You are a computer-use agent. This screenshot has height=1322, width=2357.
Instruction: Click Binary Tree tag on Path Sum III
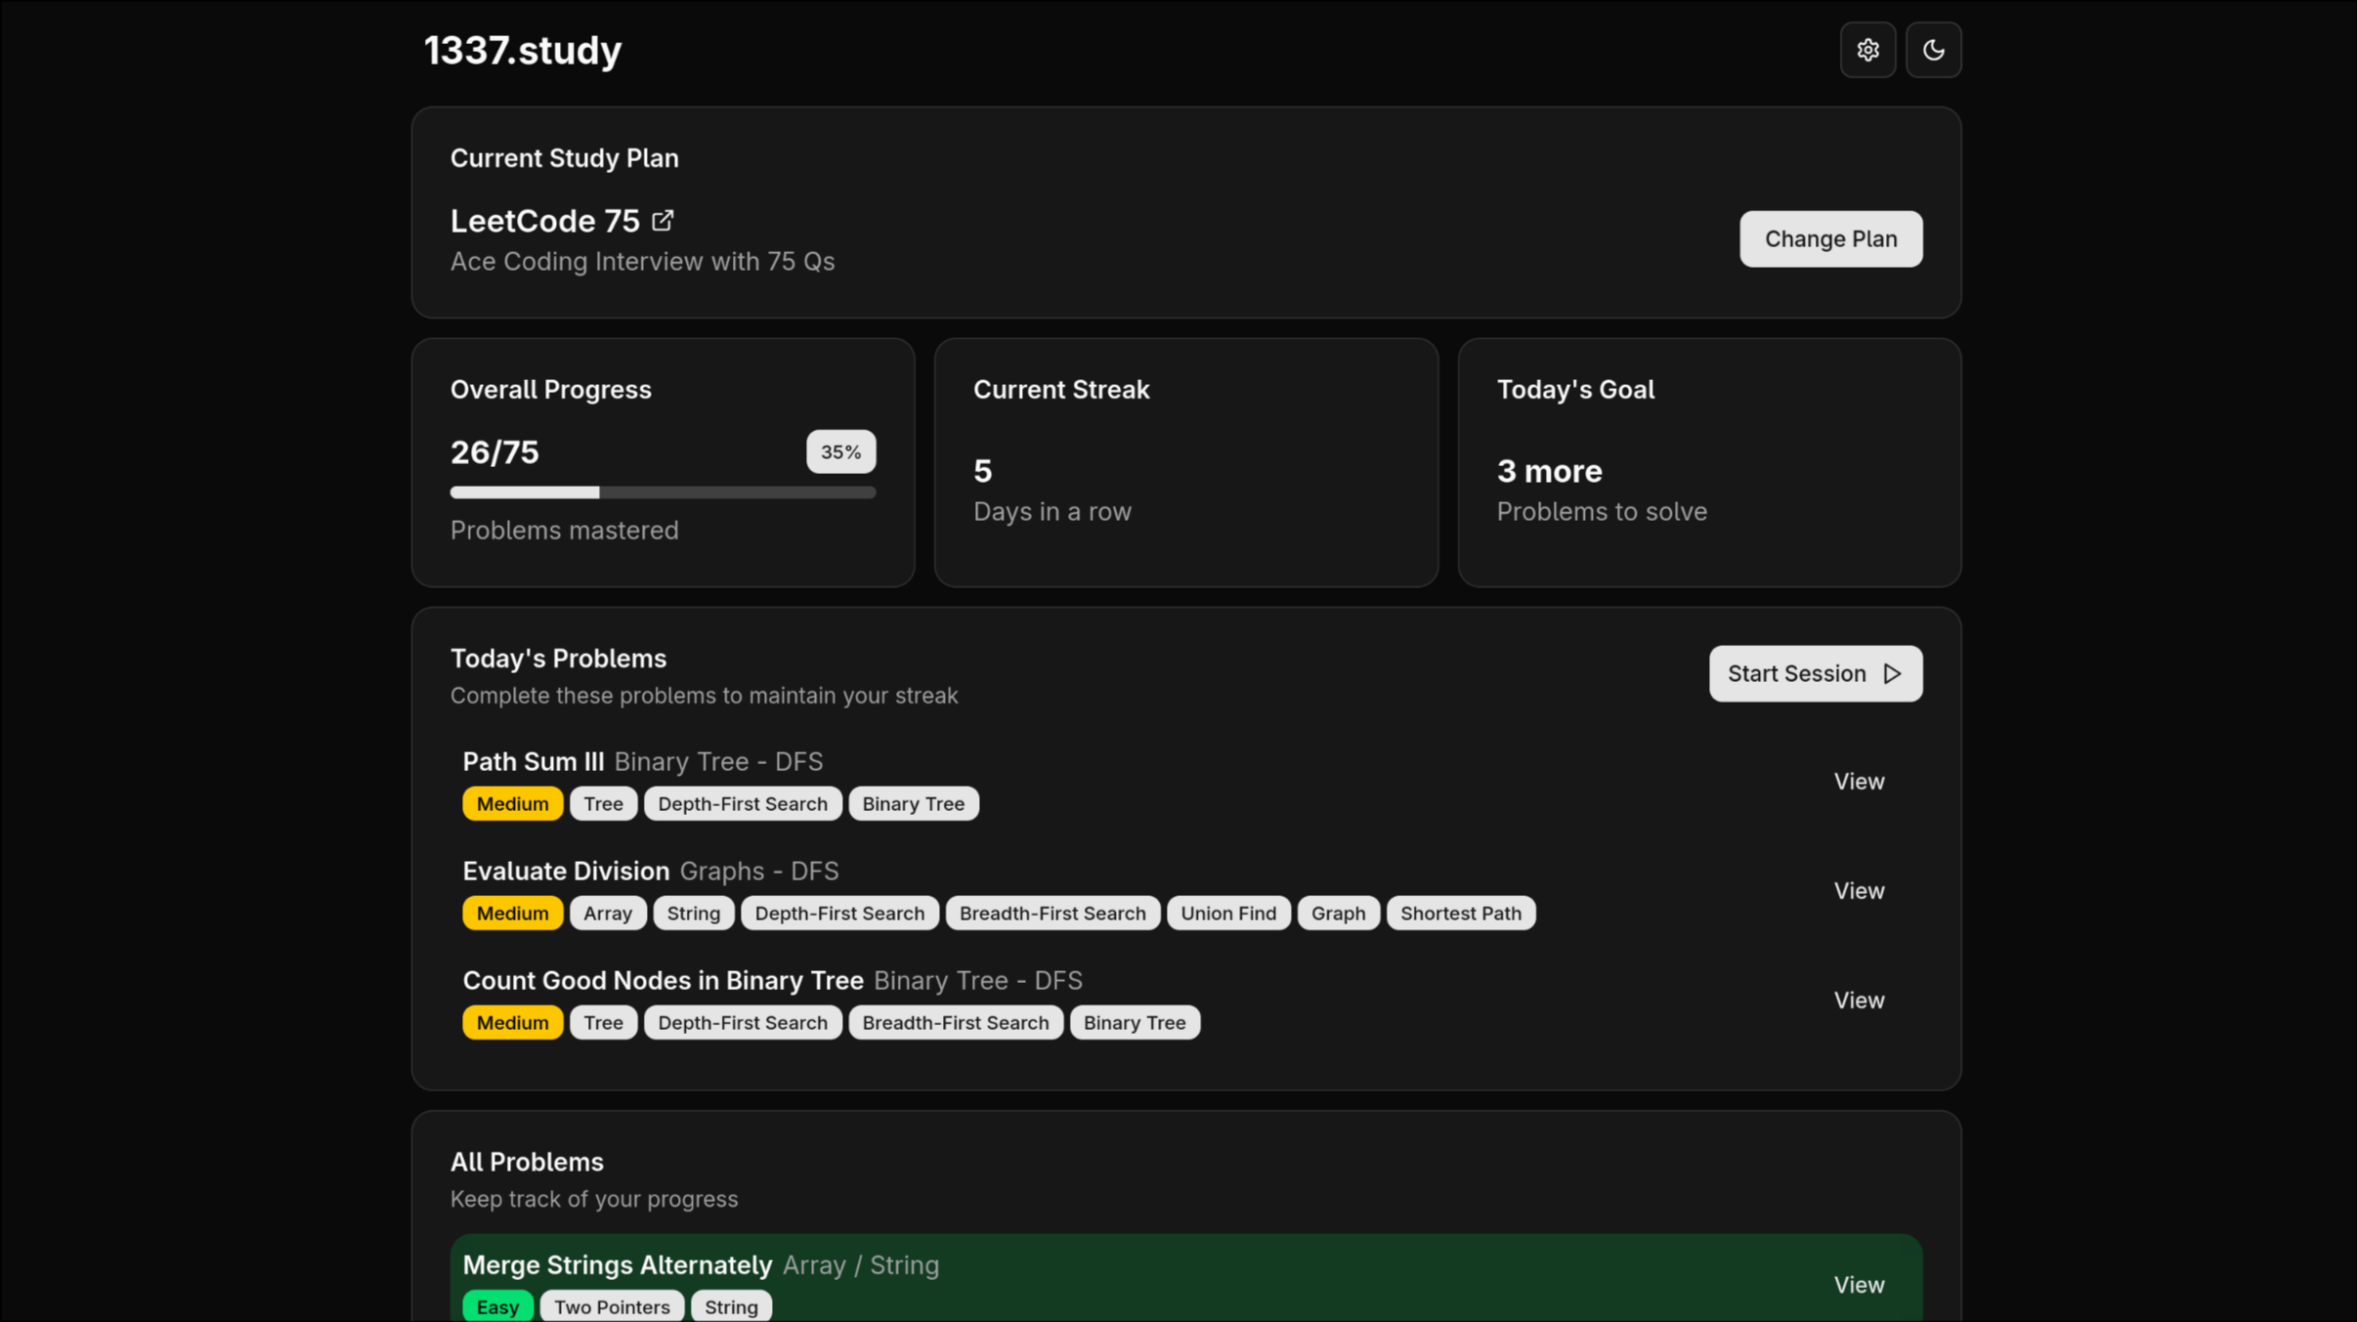tap(913, 804)
